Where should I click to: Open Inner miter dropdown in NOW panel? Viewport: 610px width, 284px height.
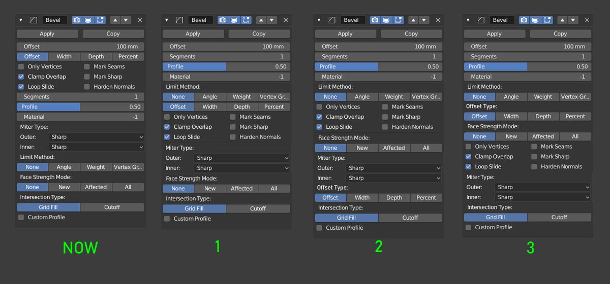(96, 147)
